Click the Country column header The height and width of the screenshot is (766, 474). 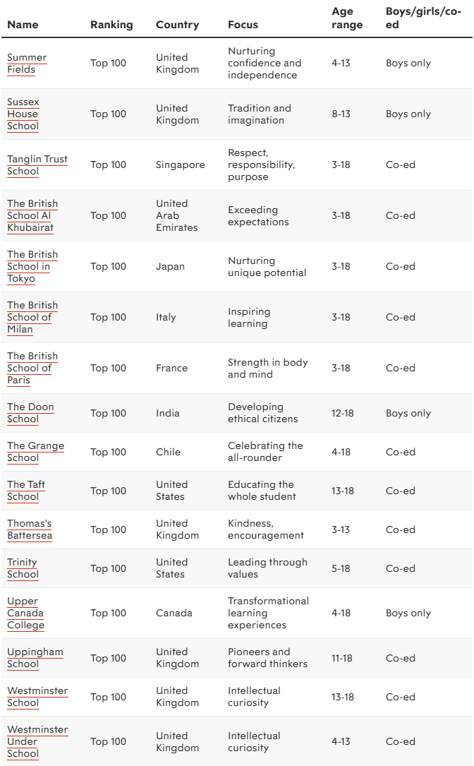tap(177, 25)
